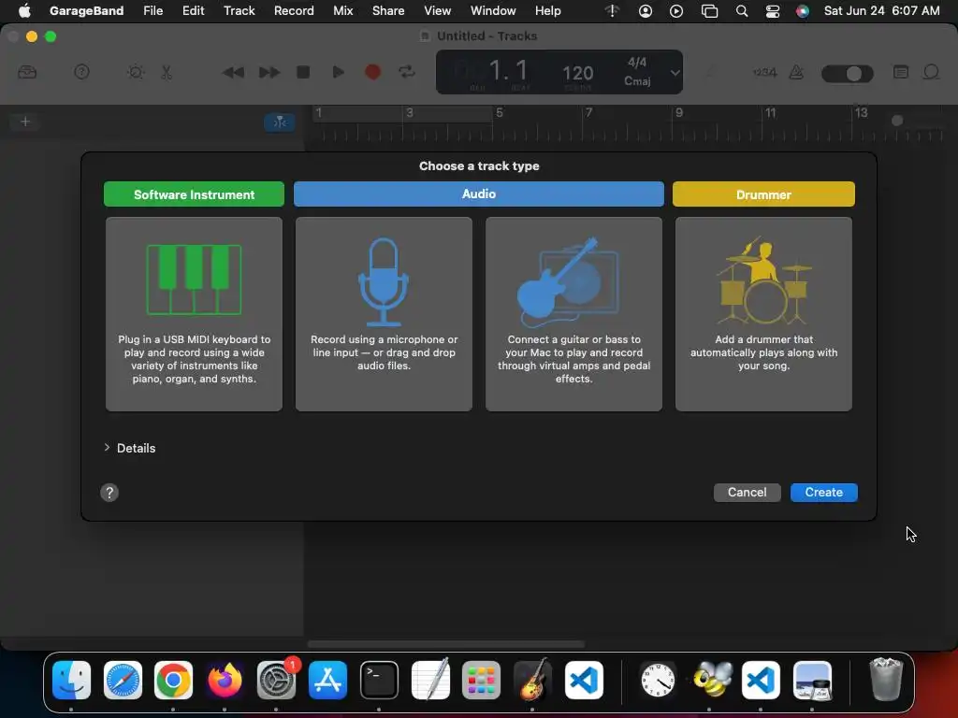Screen dimensions: 958x718
Task: Open Launchpad from the Dock
Action: (482, 680)
